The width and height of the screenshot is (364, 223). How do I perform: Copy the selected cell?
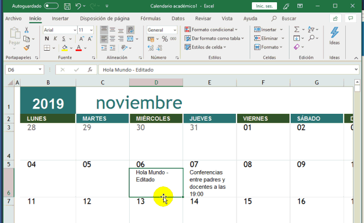point(27,39)
